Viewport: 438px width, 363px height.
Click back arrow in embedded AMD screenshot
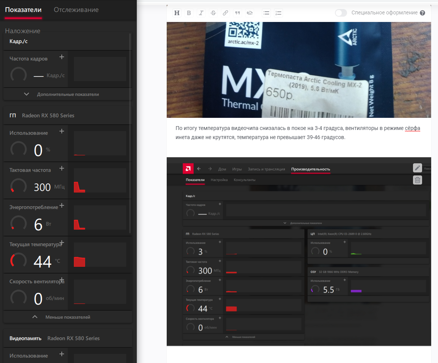199,169
